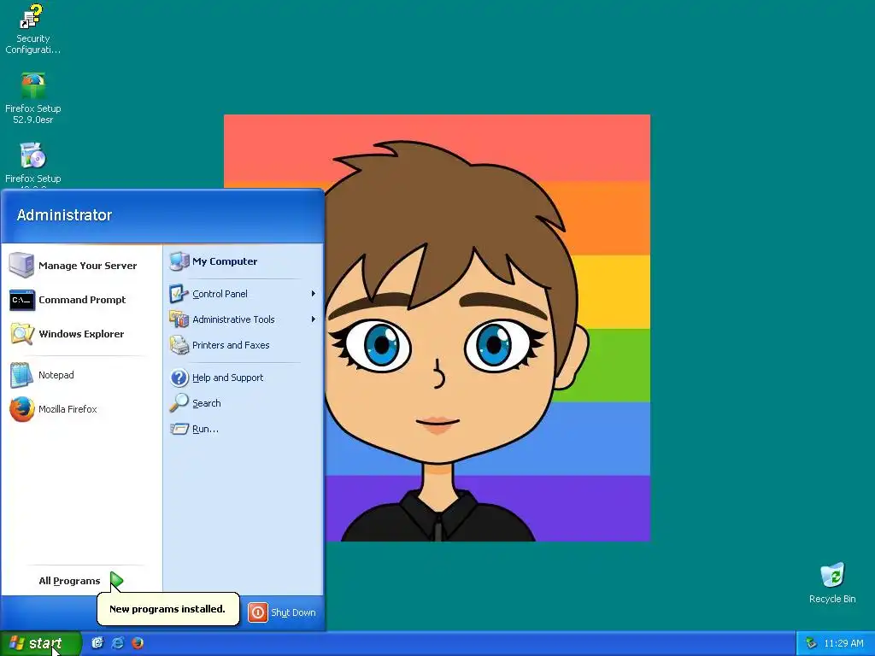The height and width of the screenshot is (656, 875).
Task: Click the Command Prompt icon in Start menu
Action: pyautogui.click(x=21, y=300)
